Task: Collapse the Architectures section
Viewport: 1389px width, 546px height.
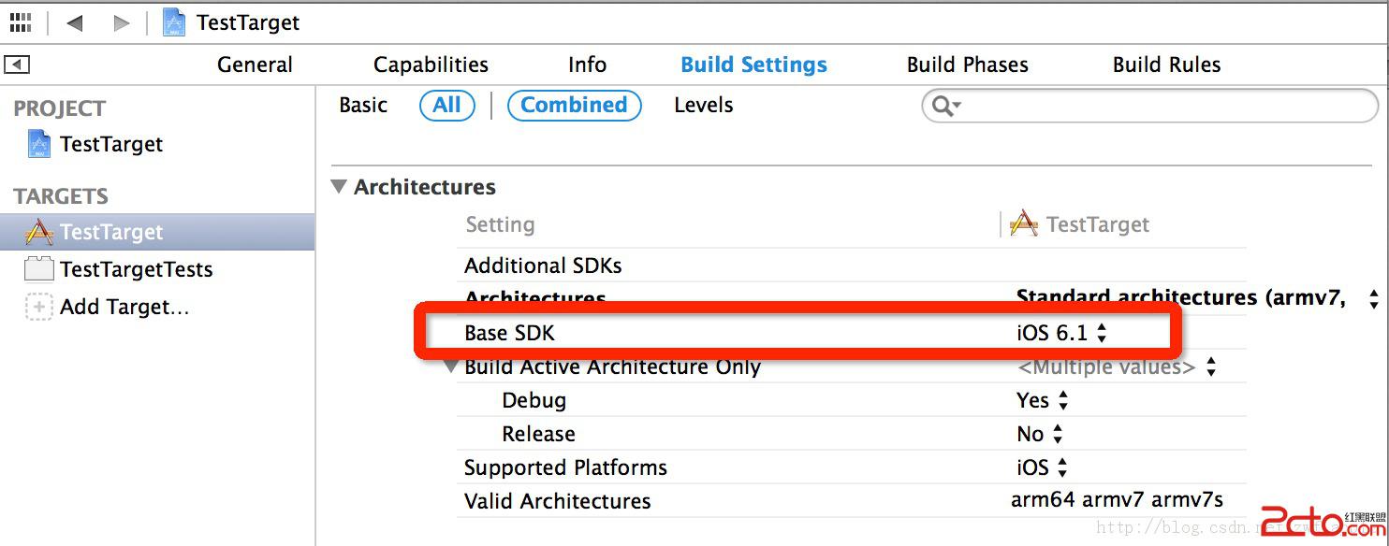Action: [x=339, y=187]
